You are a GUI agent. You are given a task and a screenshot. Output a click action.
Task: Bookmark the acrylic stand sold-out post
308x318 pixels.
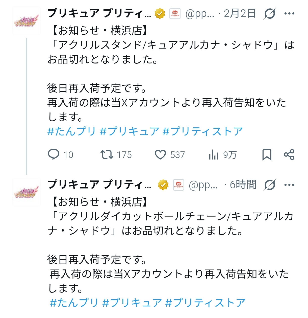click(267, 154)
